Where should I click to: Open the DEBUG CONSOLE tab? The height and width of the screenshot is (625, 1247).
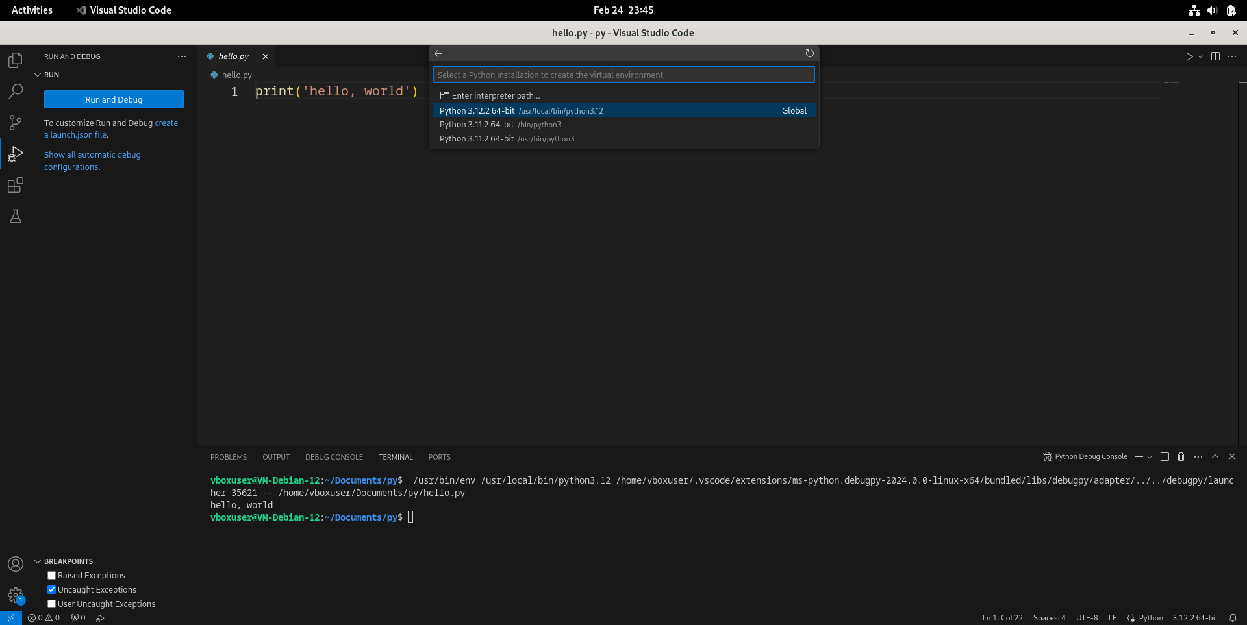point(334,457)
